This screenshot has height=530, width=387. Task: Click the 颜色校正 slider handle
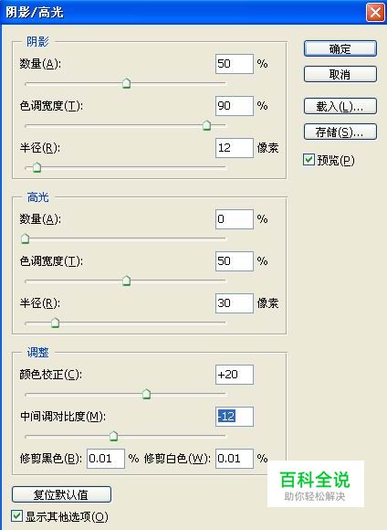tap(147, 394)
